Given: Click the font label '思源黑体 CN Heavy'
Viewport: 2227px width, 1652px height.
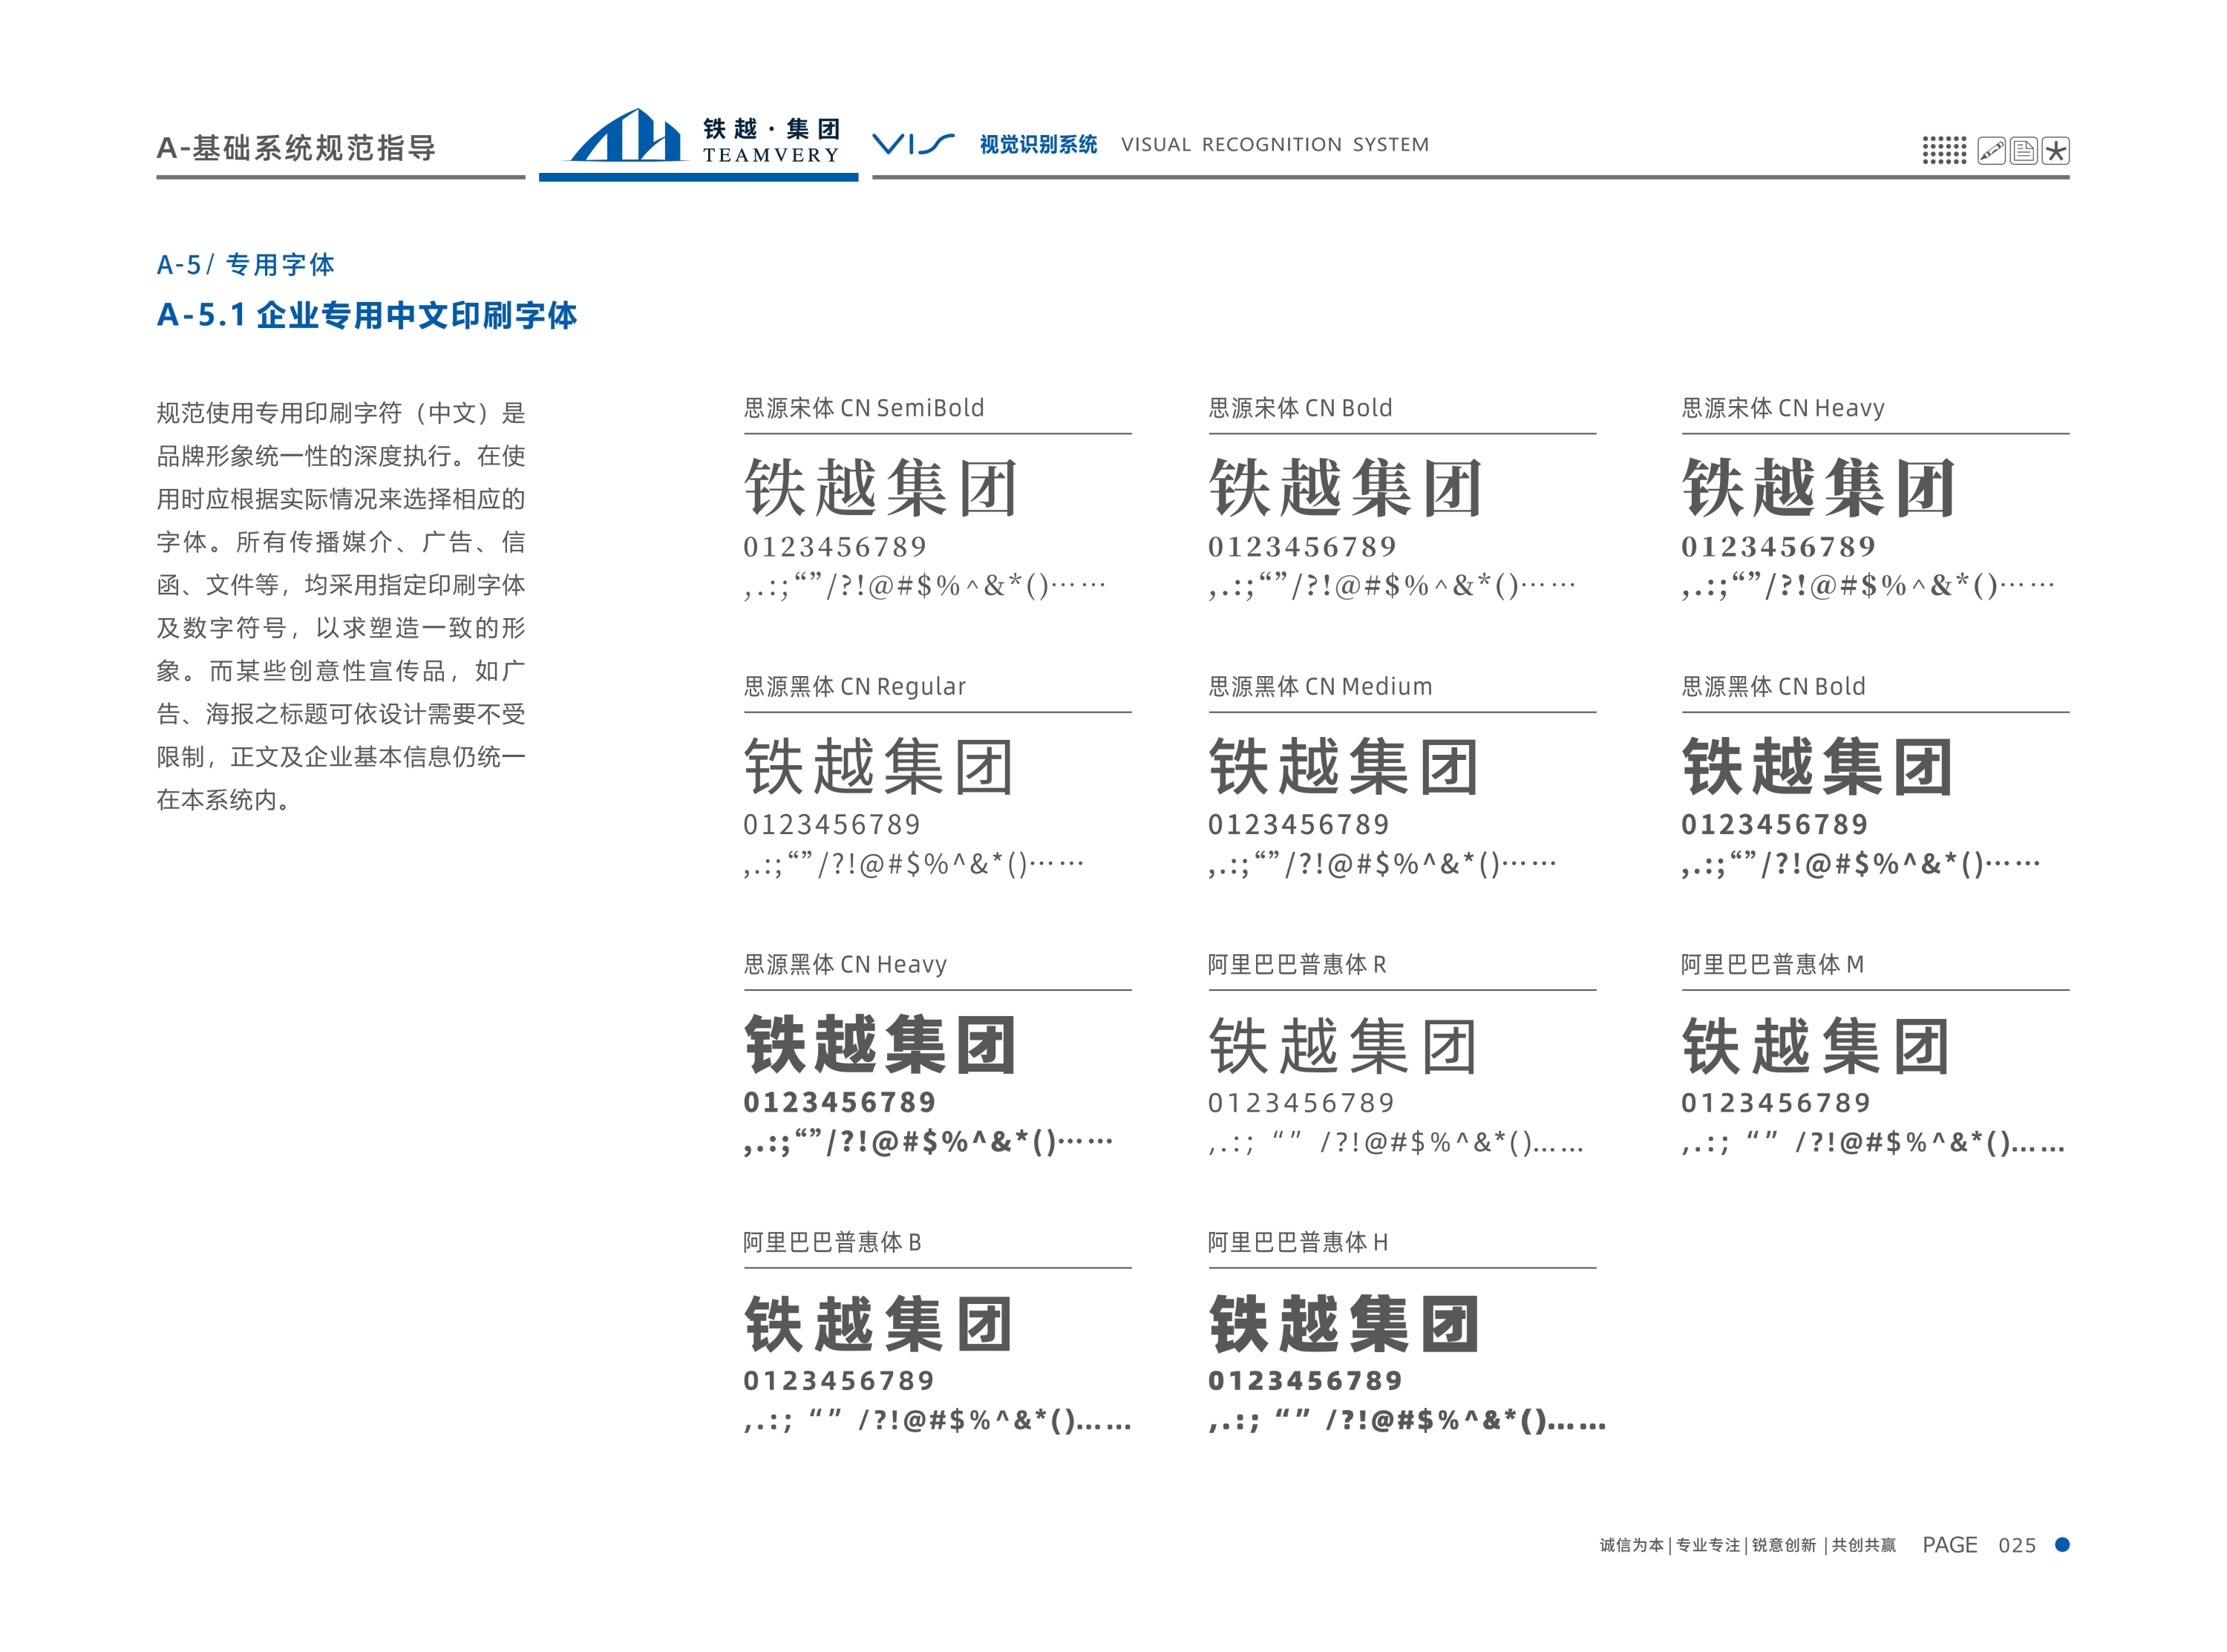Looking at the screenshot, I should (x=845, y=964).
